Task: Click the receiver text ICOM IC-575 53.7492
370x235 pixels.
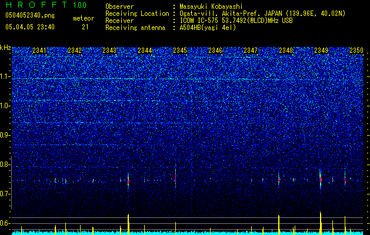Action: click(x=214, y=21)
